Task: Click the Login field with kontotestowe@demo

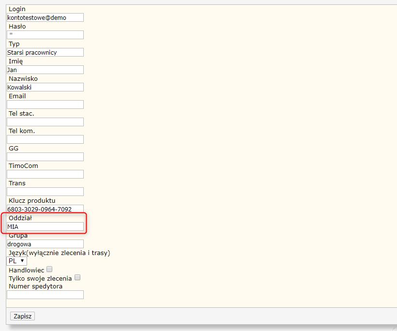Action: pos(45,17)
